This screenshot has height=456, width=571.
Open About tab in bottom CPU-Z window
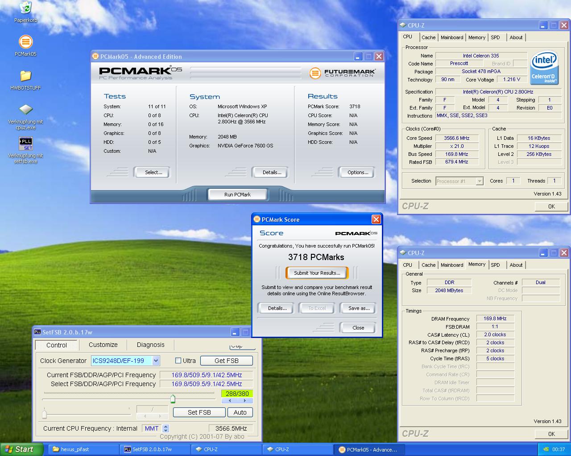click(x=516, y=265)
